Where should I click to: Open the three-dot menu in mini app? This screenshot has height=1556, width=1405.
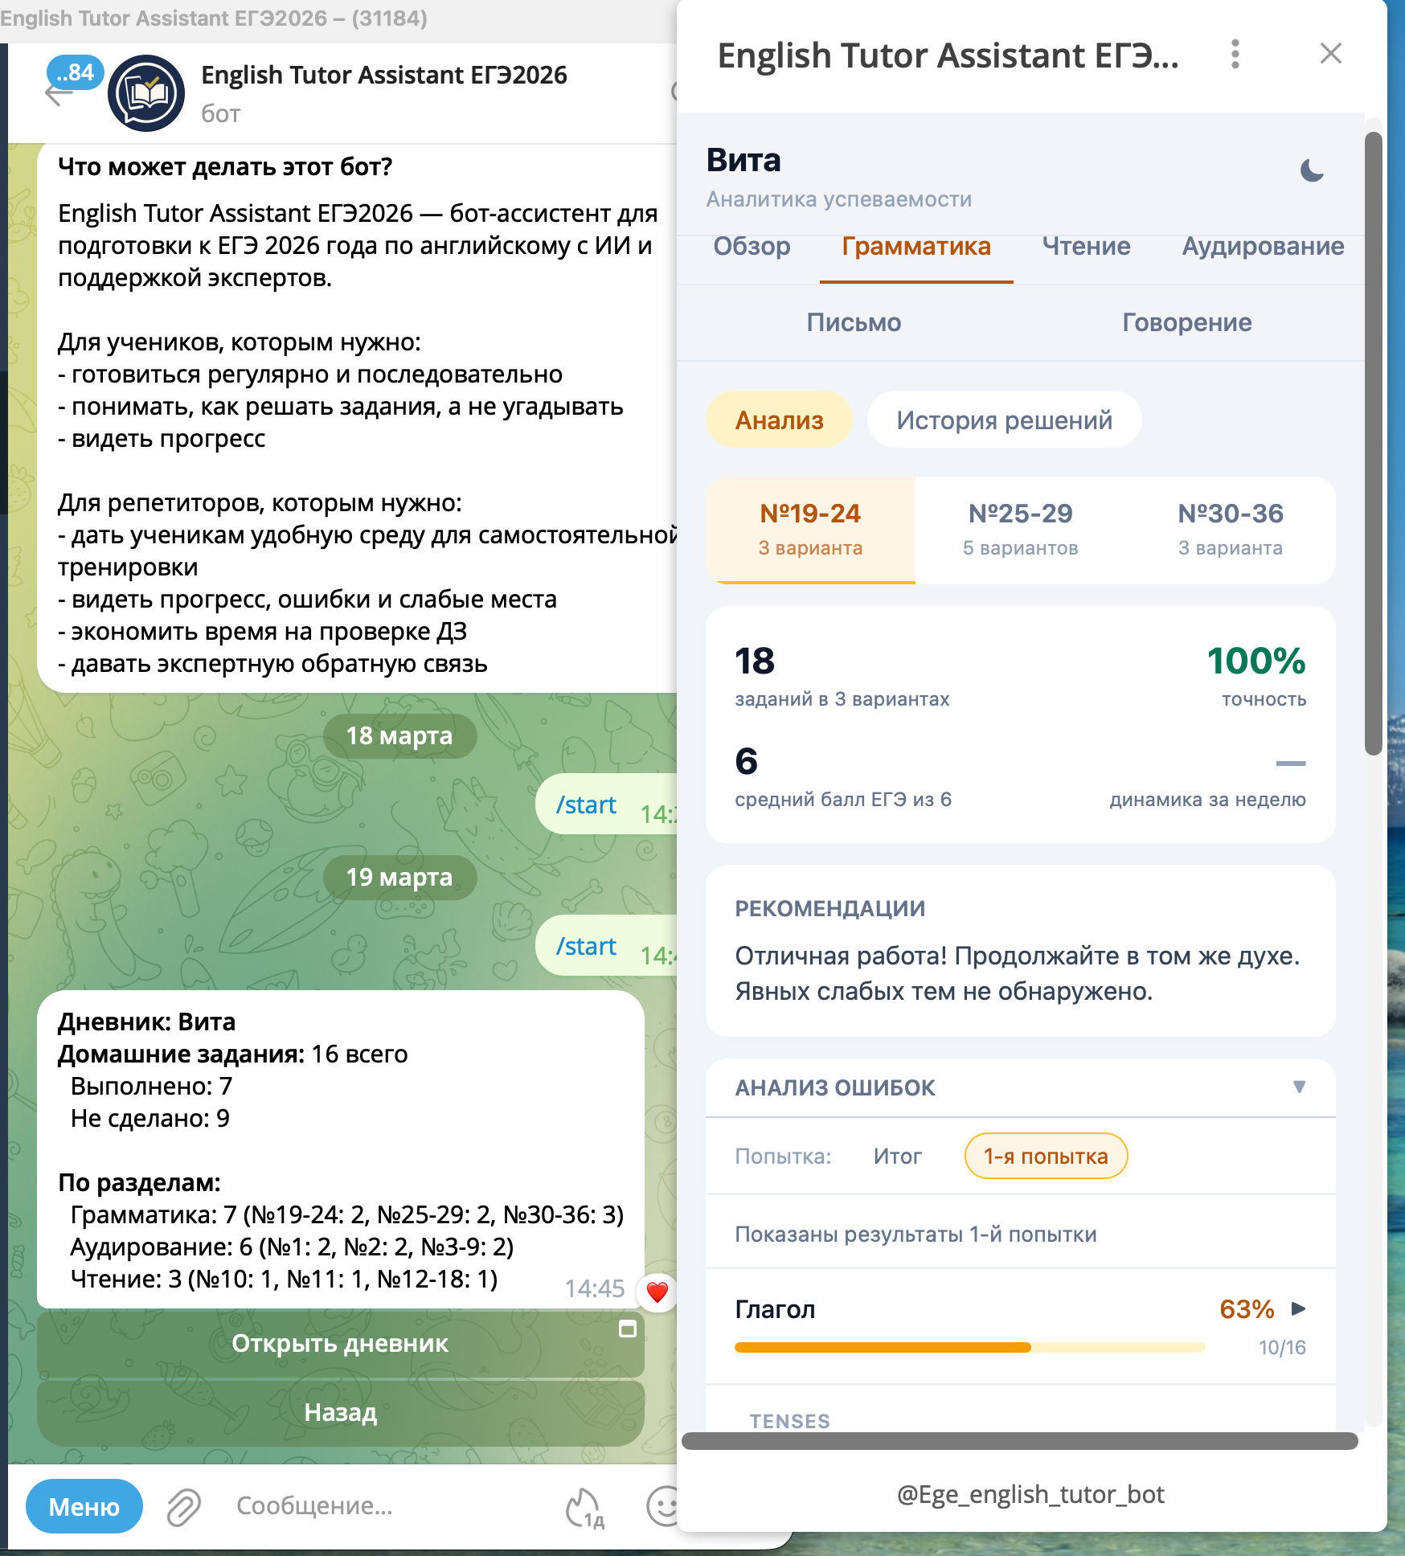(x=1235, y=55)
